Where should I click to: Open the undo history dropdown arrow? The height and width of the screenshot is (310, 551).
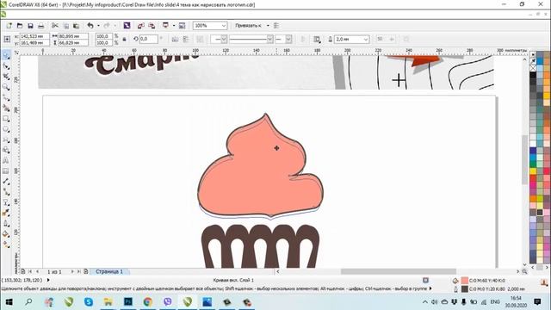point(98,26)
